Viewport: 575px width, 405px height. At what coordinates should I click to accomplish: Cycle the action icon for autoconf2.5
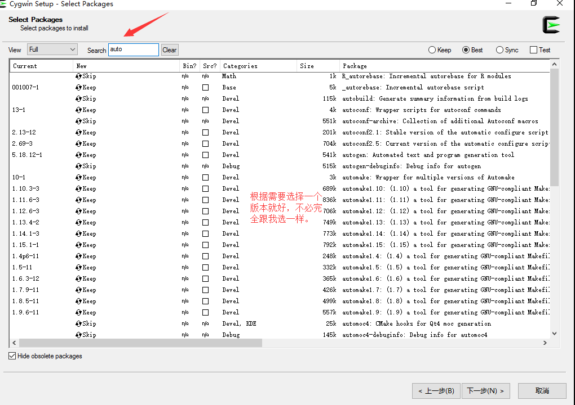click(78, 144)
